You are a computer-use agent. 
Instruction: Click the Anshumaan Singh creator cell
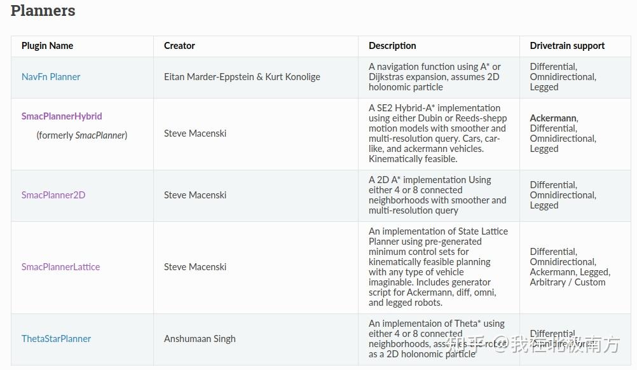(200, 339)
